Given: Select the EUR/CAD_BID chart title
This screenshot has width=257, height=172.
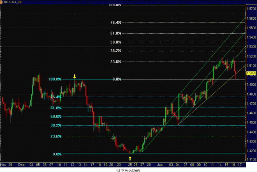Looking at the screenshot, I should 12,2.
